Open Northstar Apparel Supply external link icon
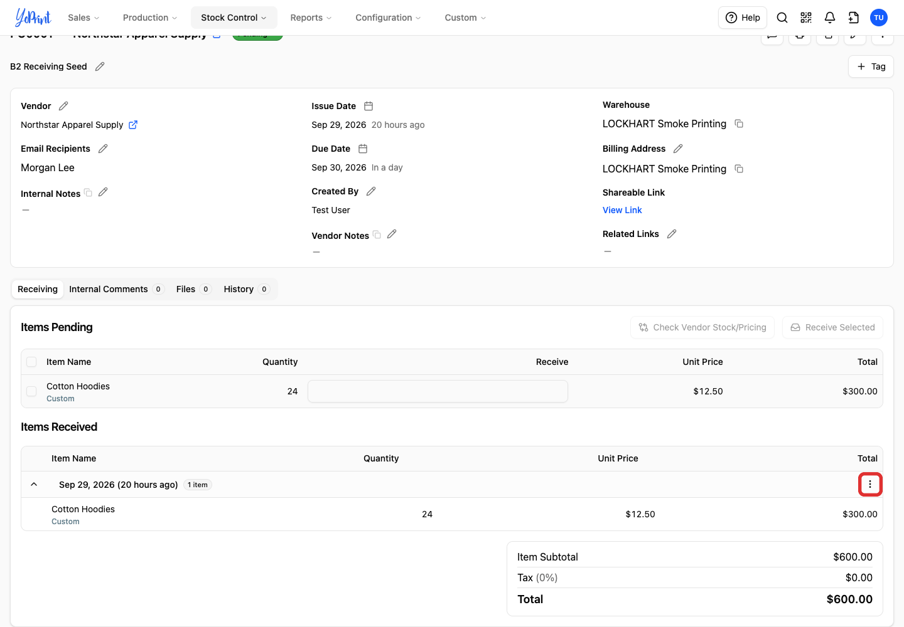The image size is (904, 627). coord(133,125)
